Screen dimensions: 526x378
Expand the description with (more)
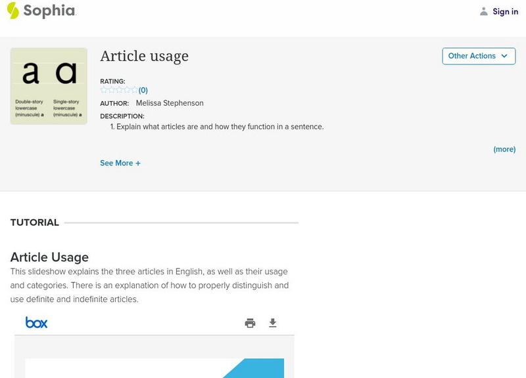pos(504,149)
